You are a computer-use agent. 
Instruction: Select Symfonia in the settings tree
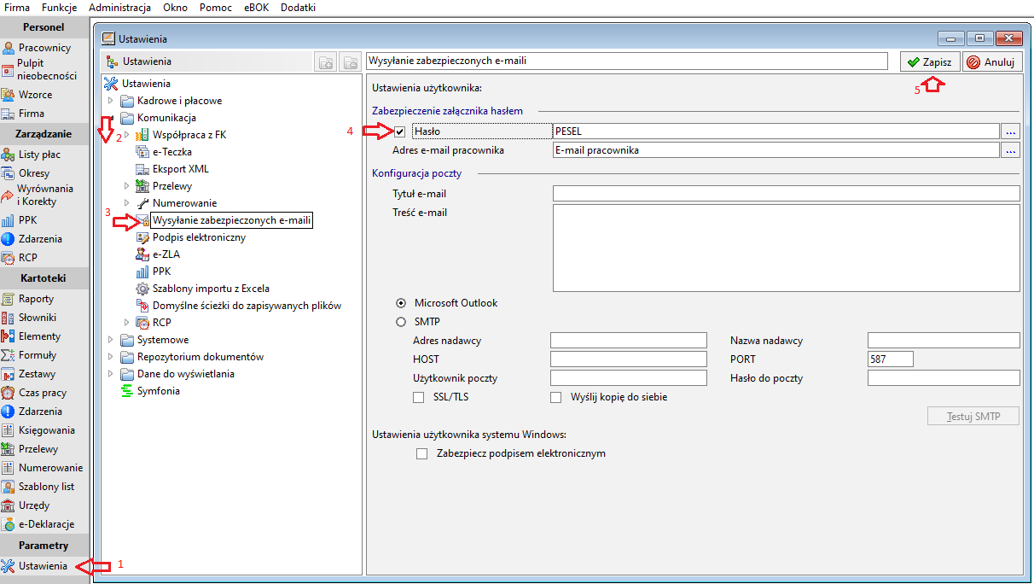point(158,391)
